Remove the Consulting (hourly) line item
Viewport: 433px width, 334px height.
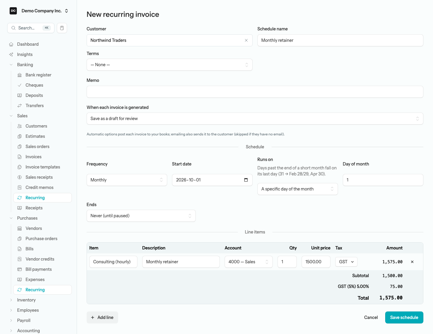[x=412, y=262]
